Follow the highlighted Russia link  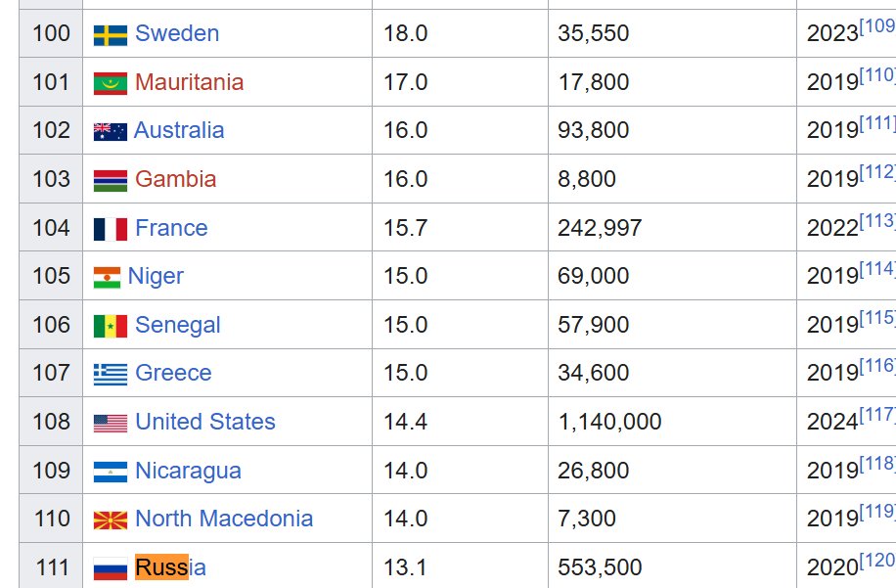[170, 567]
